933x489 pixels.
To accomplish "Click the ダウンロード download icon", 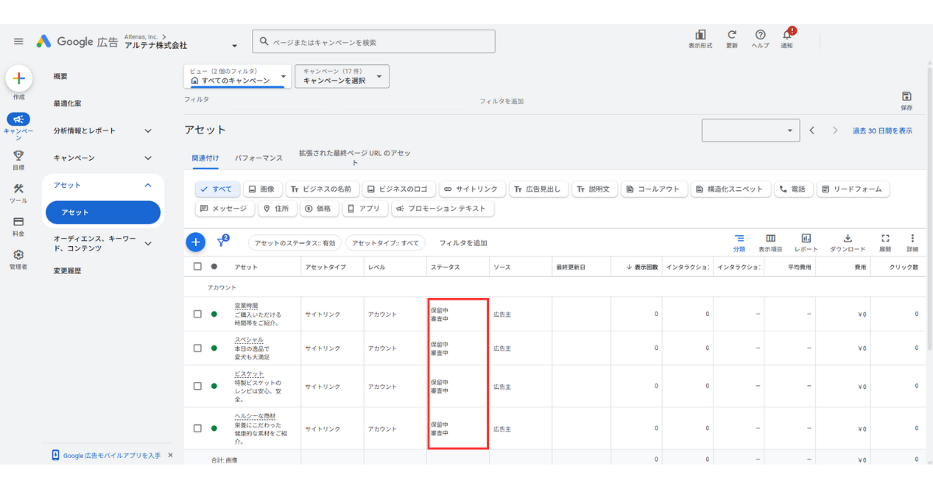I will click(847, 238).
